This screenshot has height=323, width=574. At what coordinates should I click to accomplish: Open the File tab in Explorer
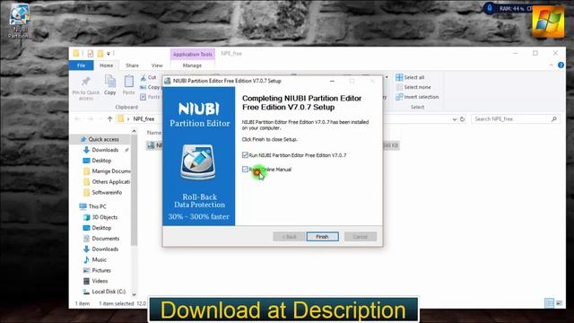(x=82, y=65)
